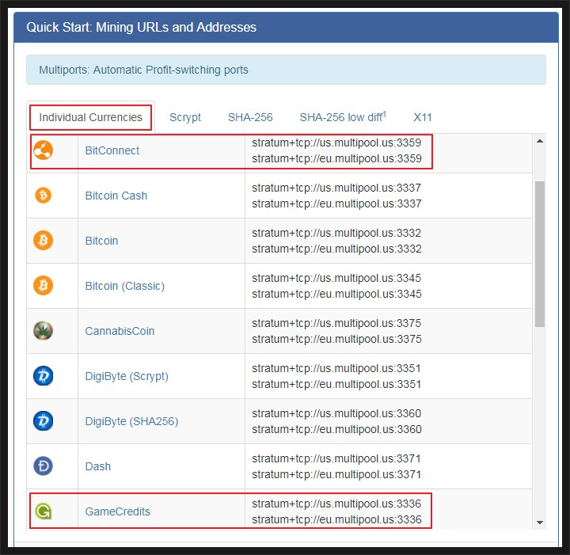Click the CannabisCoin leaf icon

tap(44, 330)
